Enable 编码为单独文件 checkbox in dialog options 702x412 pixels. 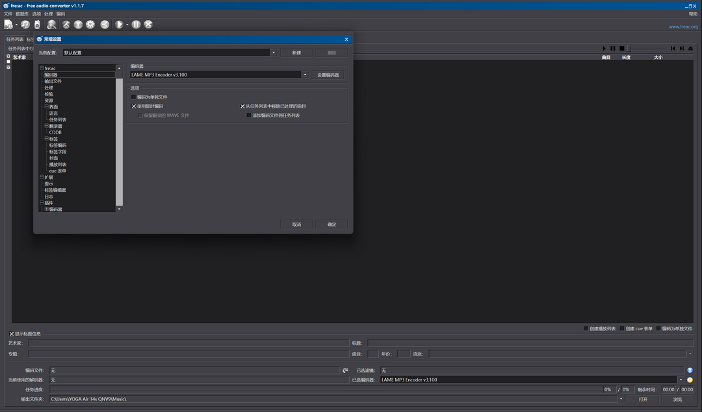pyautogui.click(x=134, y=97)
